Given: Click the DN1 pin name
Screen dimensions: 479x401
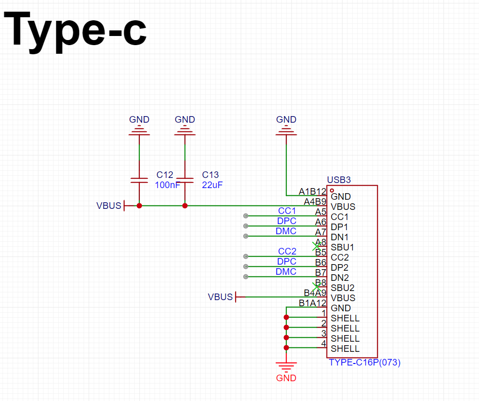Looking at the screenshot, I should (x=340, y=237).
